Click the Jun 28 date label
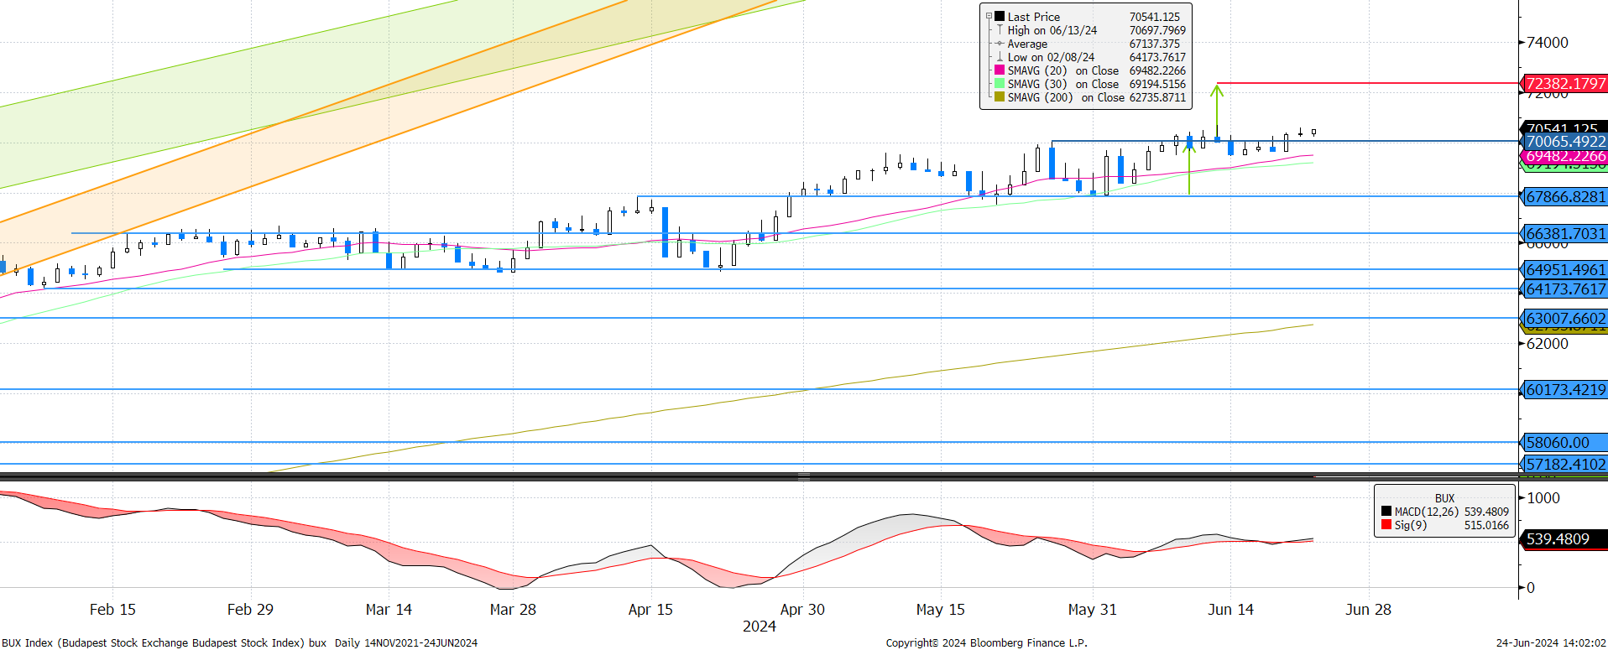Image resolution: width=1608 pixels, height=650 pixels. [1368, 610]
